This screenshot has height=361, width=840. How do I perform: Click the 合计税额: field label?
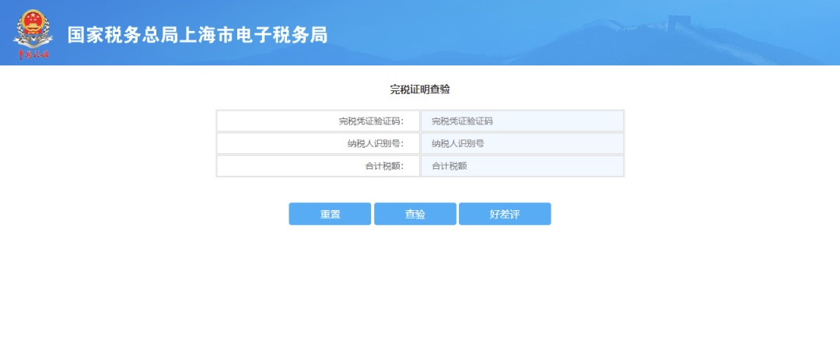click(x=384, y=166)
